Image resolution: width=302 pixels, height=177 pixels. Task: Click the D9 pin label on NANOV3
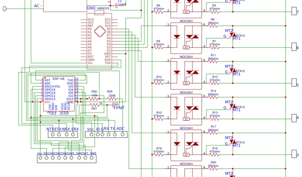click(109, 29)
